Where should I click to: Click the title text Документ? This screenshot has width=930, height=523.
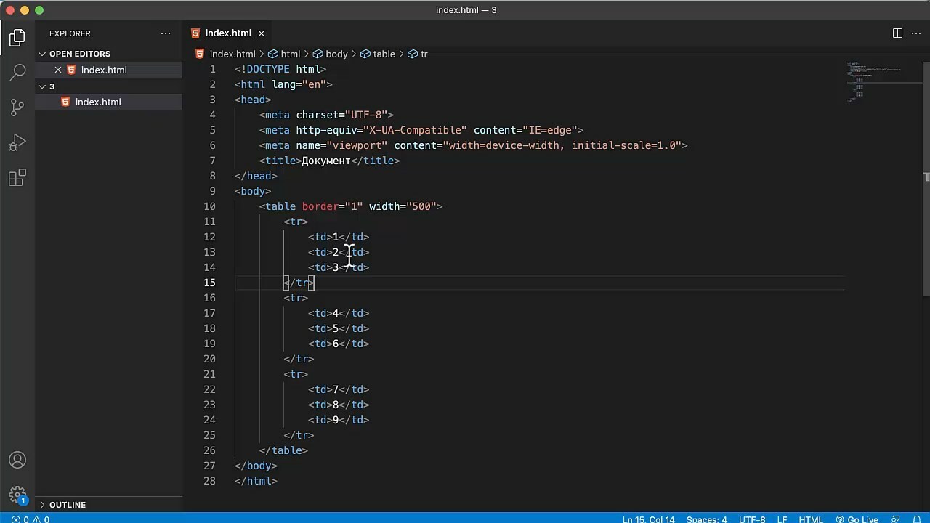click(x=326, y=161)
